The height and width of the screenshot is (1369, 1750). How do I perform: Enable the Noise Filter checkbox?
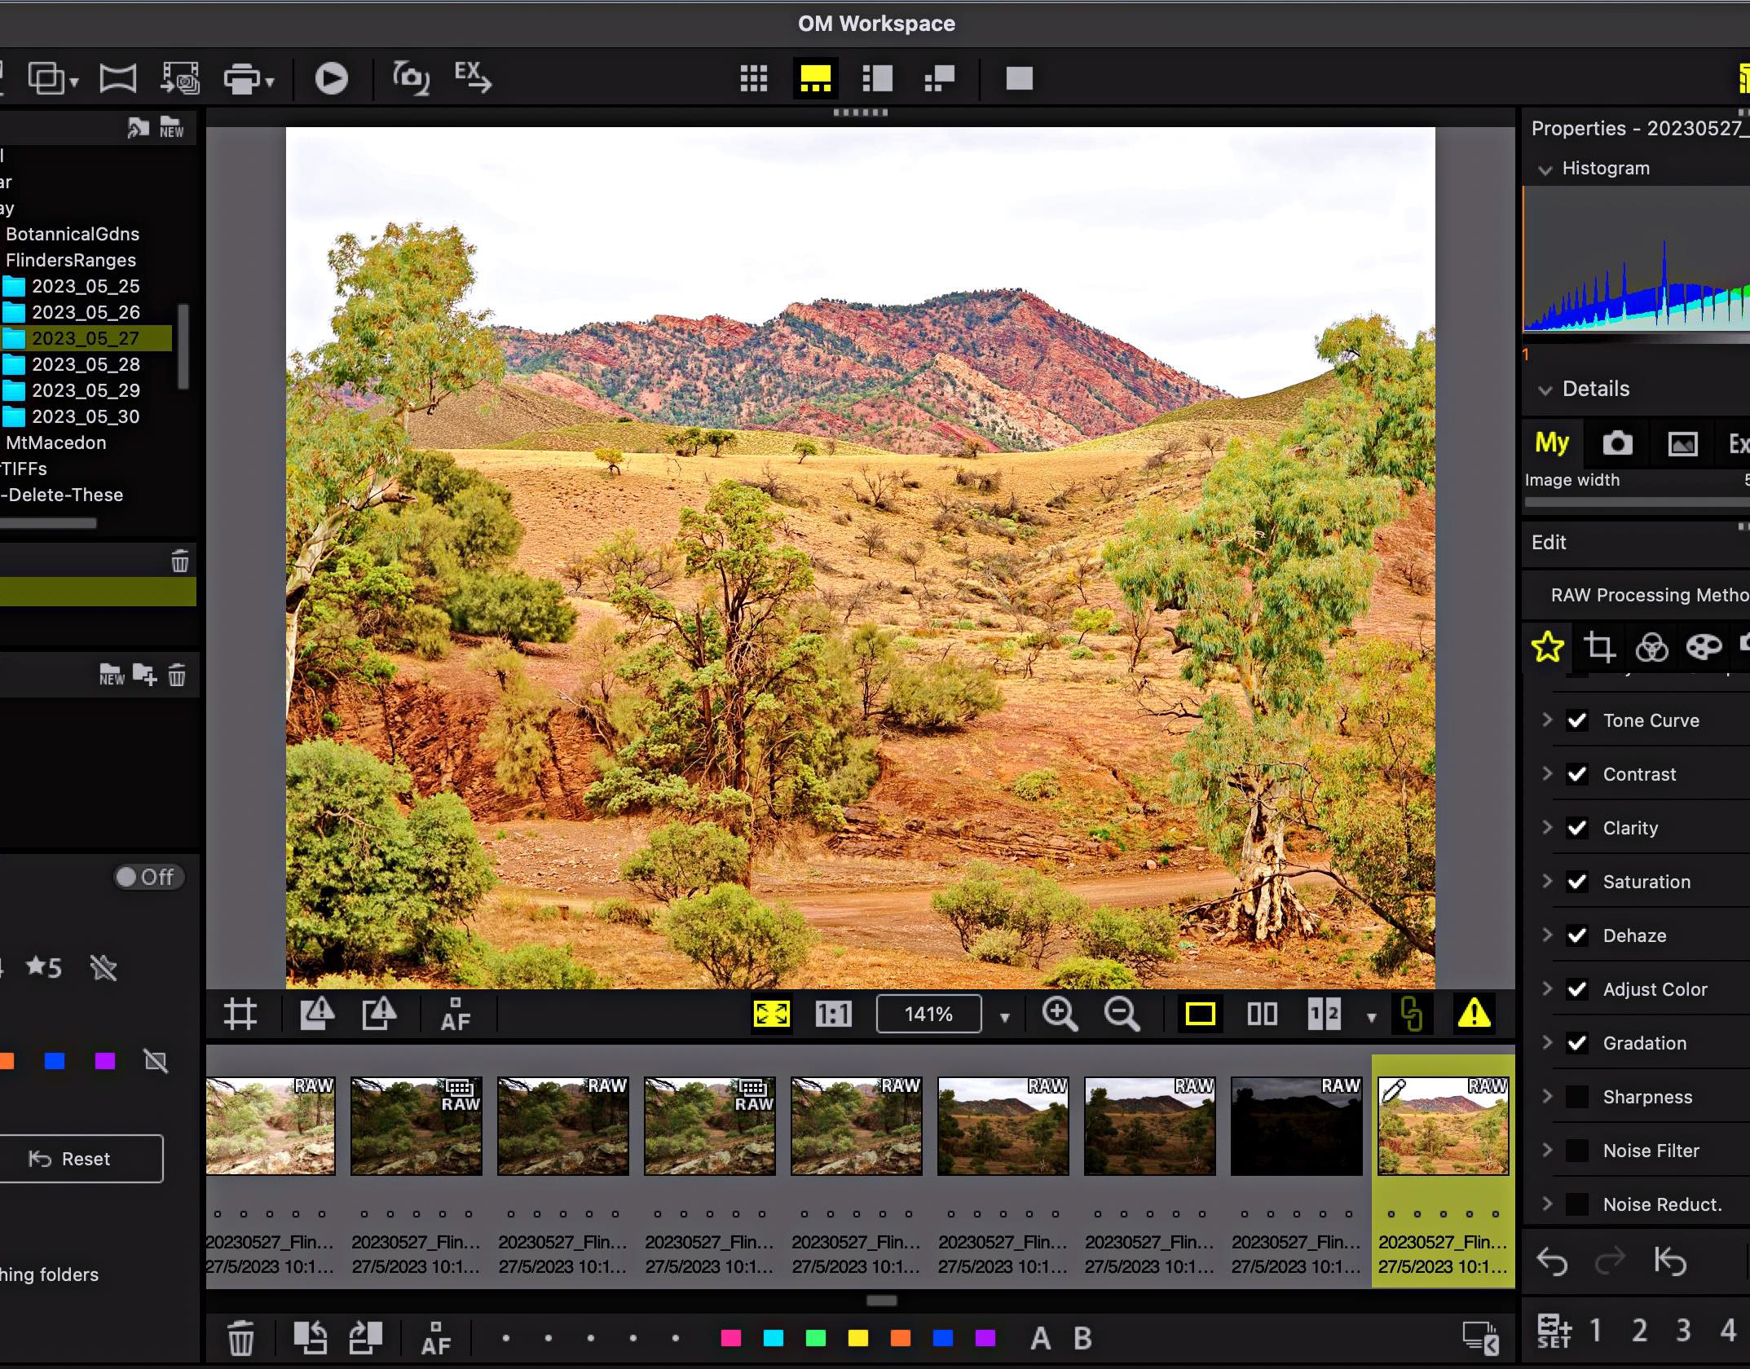coord(1577,1151)
